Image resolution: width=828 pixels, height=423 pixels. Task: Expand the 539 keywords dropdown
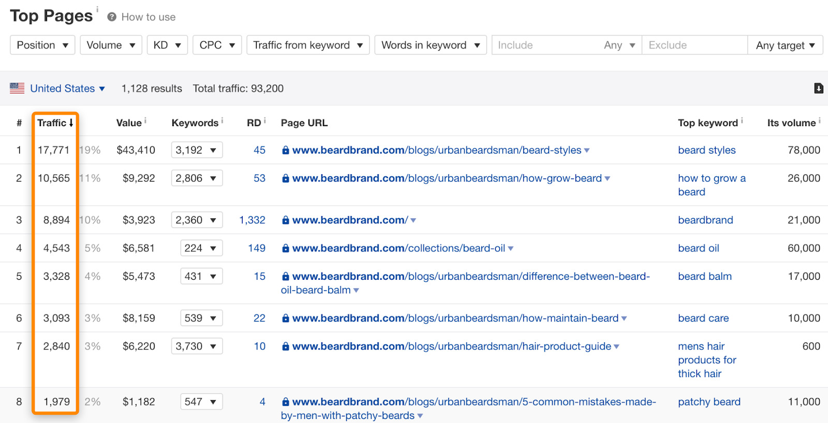point(201,318)
